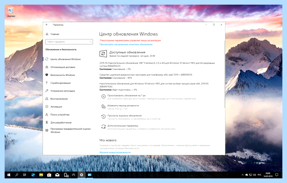287x183 pixels.
Task: Open File Explorer from the taskbar
Action: click(x=41, y=175)
